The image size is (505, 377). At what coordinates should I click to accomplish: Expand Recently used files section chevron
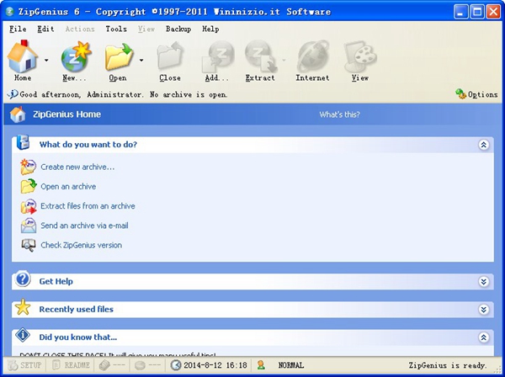coord(483,310)
